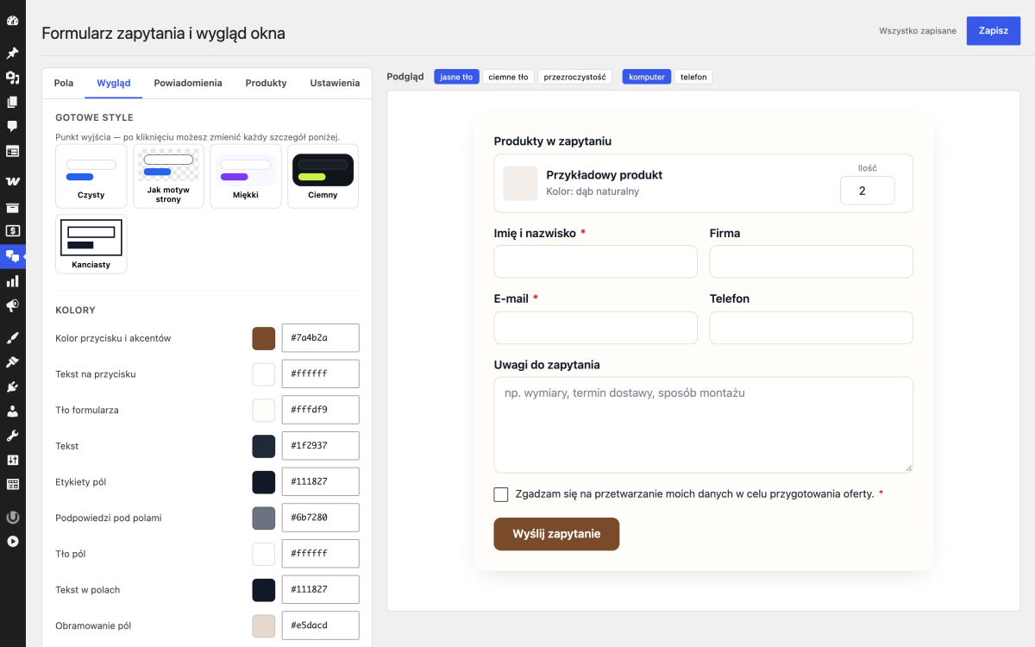
Task: Tick the data processing consent checkbox
Action: [x=501, y=494]
